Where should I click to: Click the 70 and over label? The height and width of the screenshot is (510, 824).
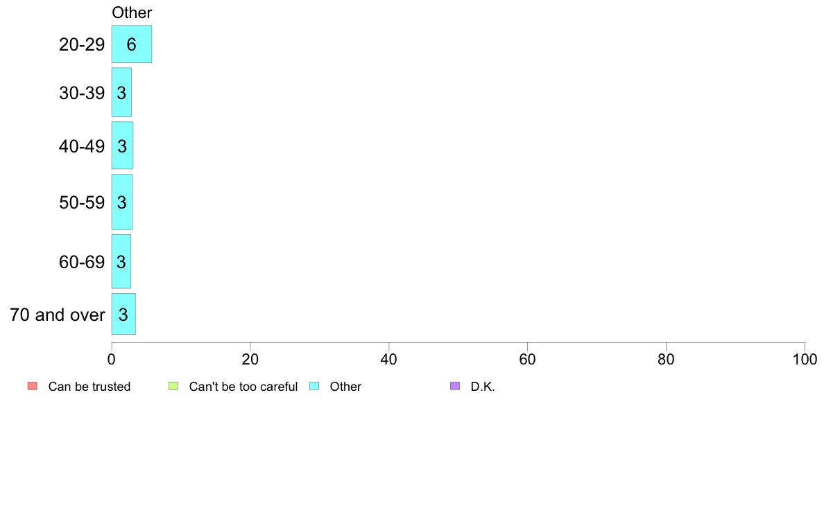(x=58, y=315)
